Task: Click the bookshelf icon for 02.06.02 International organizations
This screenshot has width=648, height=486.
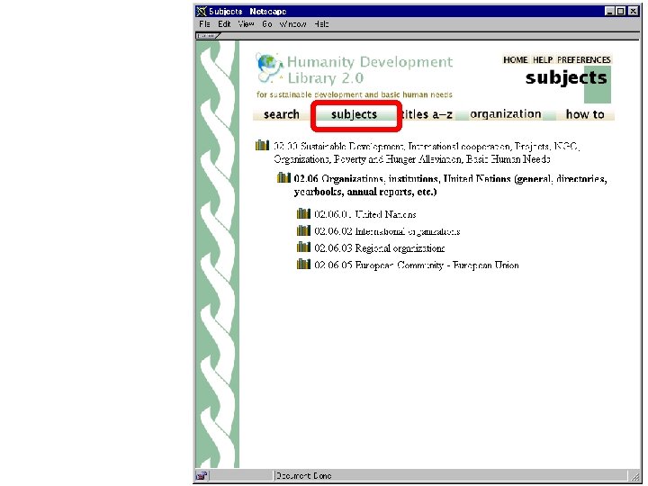Action: [303, 230]
